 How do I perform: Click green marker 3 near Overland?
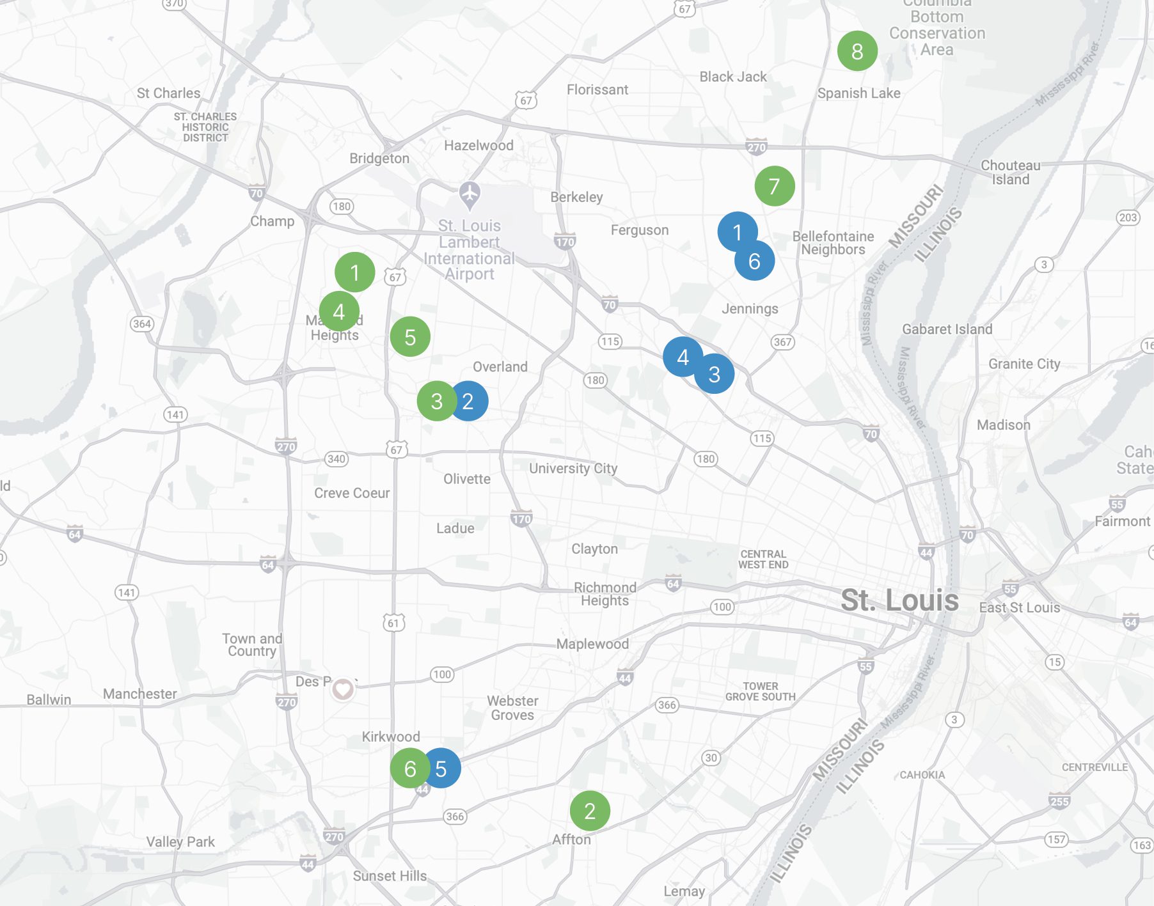(435, 402)
